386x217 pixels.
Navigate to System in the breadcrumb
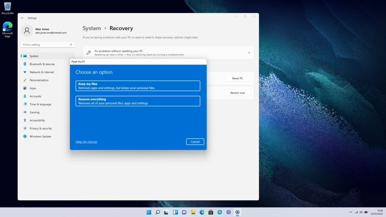tap(92, 28)
